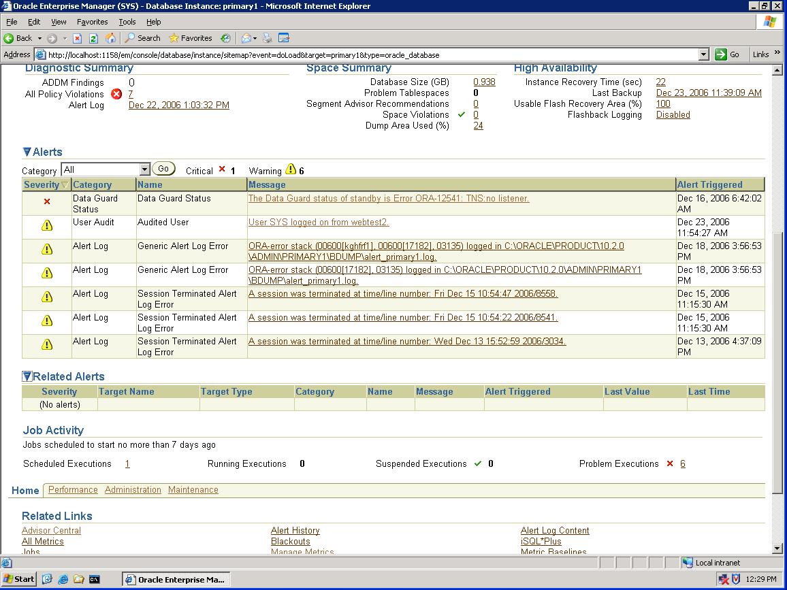
Task: Open the Favorites pane from the toolbar
Action: [190, 38]
